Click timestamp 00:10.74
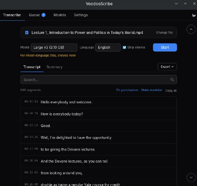The height and width of the screenshot is (186, 197). (31, 113)
